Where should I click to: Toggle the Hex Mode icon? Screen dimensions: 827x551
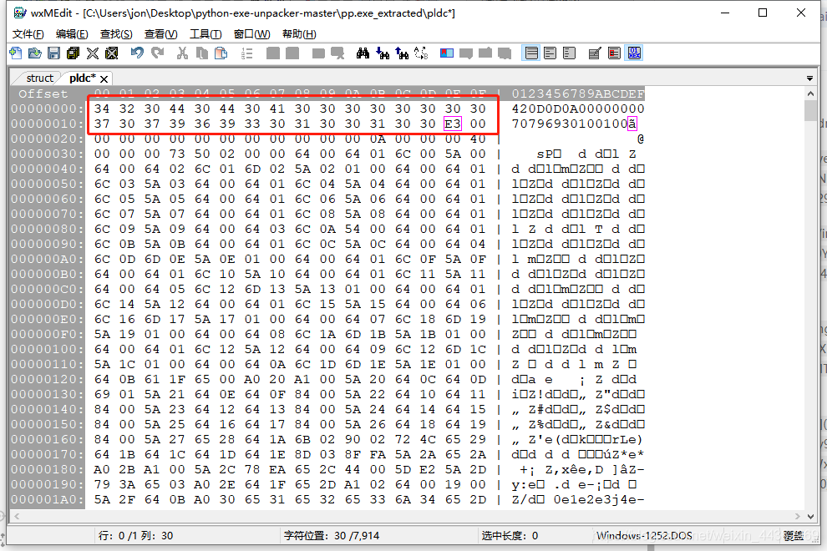(635, 53)
